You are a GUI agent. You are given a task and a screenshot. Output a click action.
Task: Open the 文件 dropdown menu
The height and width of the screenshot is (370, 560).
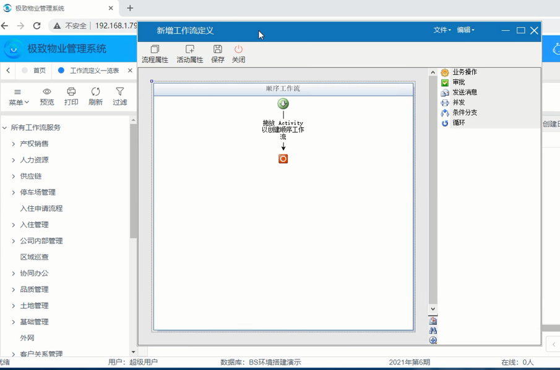click(x=442, y=30)
